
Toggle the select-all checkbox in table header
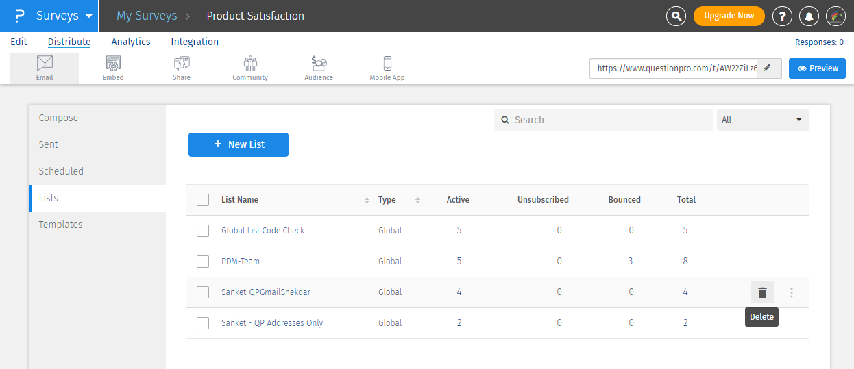point(203,200)
